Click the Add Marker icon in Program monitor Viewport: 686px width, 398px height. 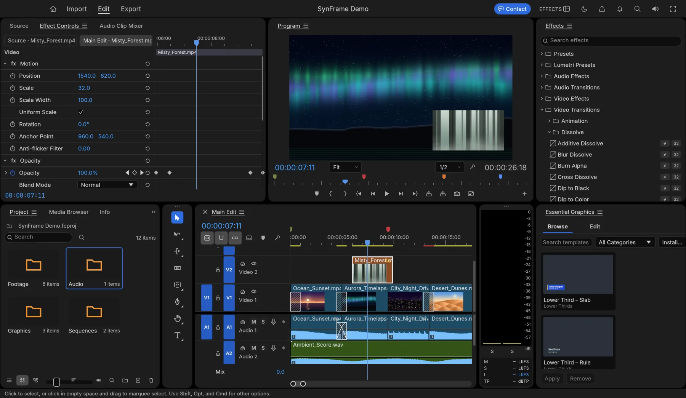click(317, 194)
